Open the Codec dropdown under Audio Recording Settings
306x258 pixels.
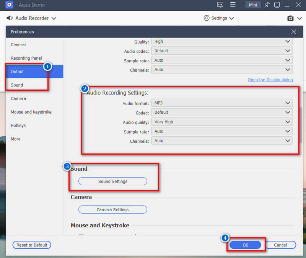[222, 112]
